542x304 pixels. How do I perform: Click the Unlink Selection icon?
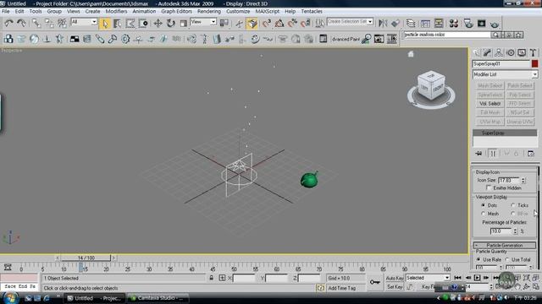click(x=49, y=24)
